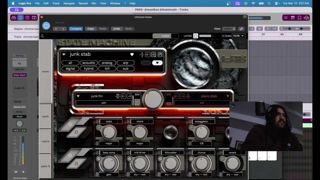Open the audio fx tab

(45, 166)
